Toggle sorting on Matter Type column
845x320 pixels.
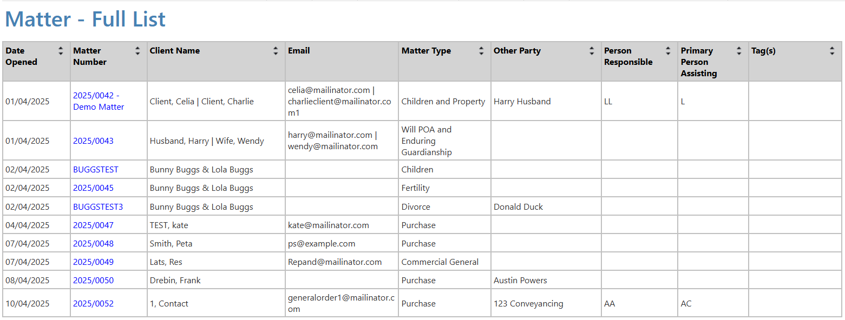pyautogui.click(x=481, y=51)
